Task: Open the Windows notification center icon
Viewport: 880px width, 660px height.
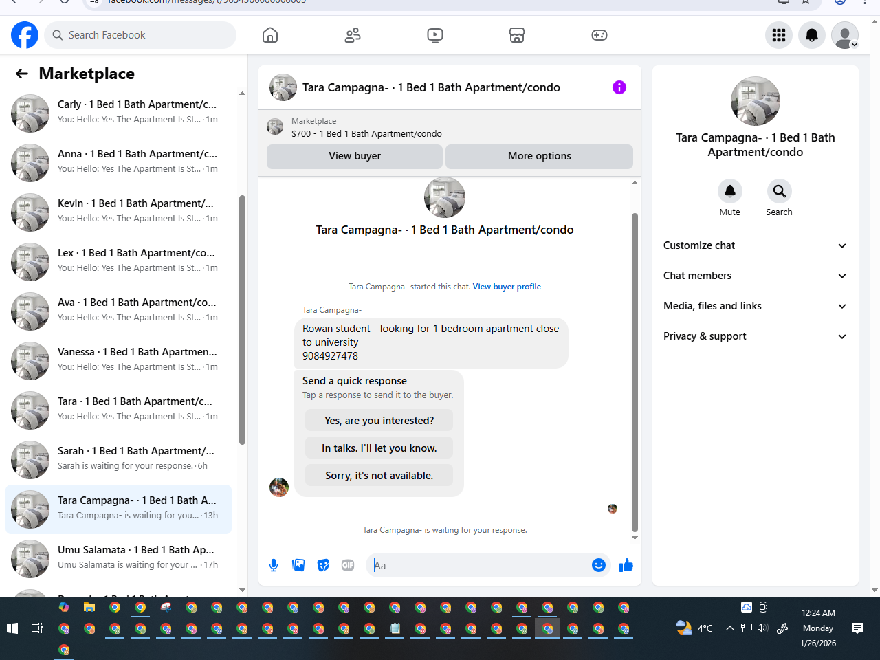Action: click(857, 628)
